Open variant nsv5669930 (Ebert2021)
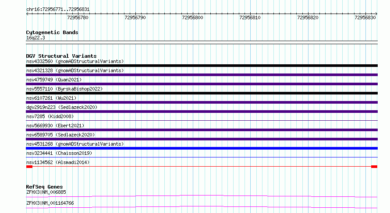This screenshot has height=213, width=390. 55,126
